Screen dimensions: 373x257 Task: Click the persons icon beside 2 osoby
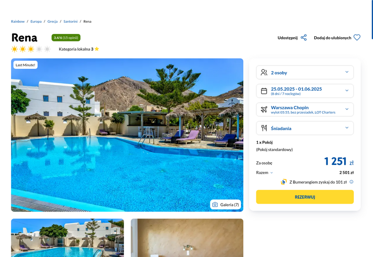pyautogui.click(x=264, y=72)
